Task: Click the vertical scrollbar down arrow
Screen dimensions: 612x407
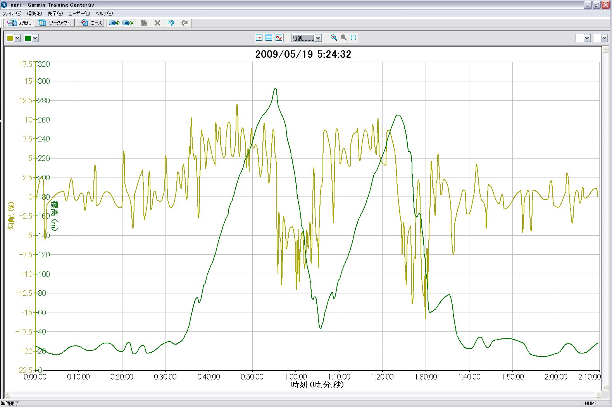Action: point(605,387)
